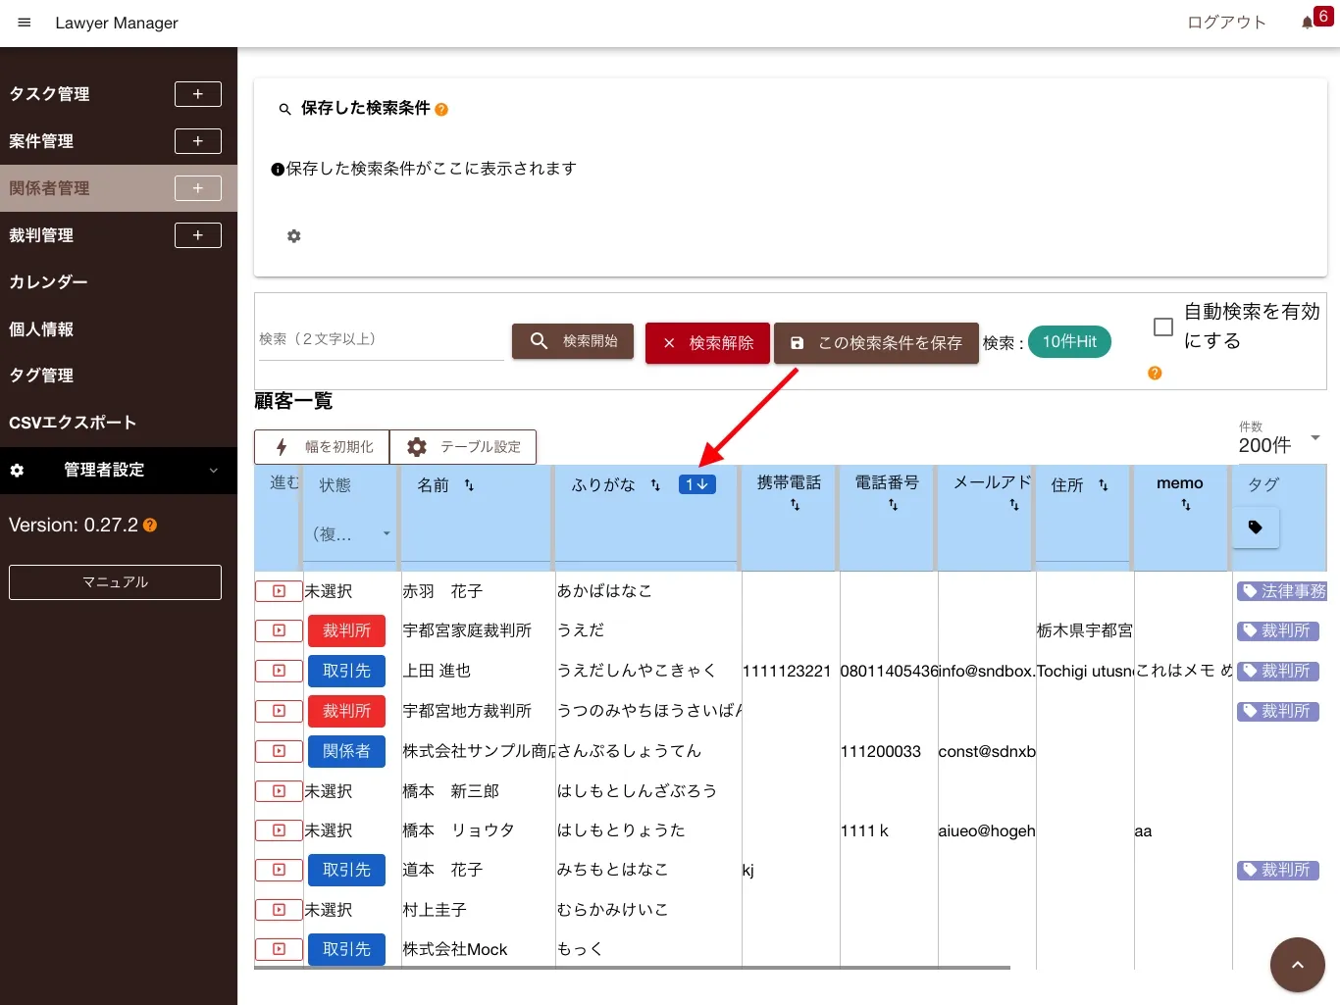Image resolution: width=1340 pixels, height=1005 pixels.
Task: Click the ログアウト link
Action: point(1226,23)
